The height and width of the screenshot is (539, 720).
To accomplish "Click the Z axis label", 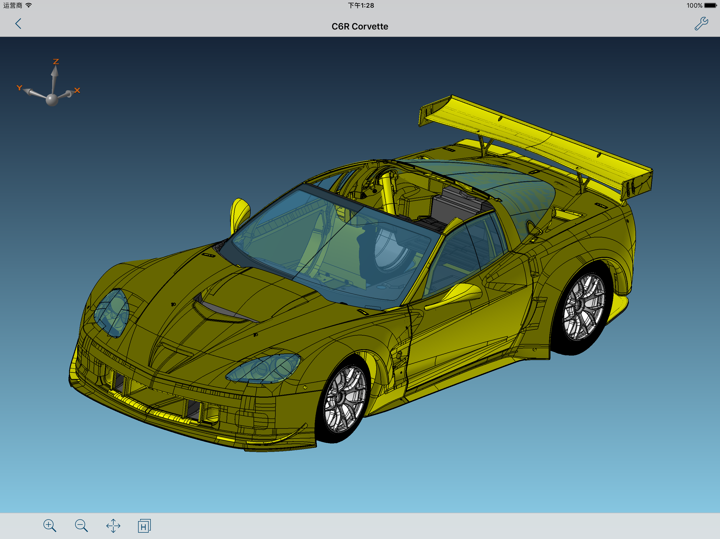I will pos(56,62).
